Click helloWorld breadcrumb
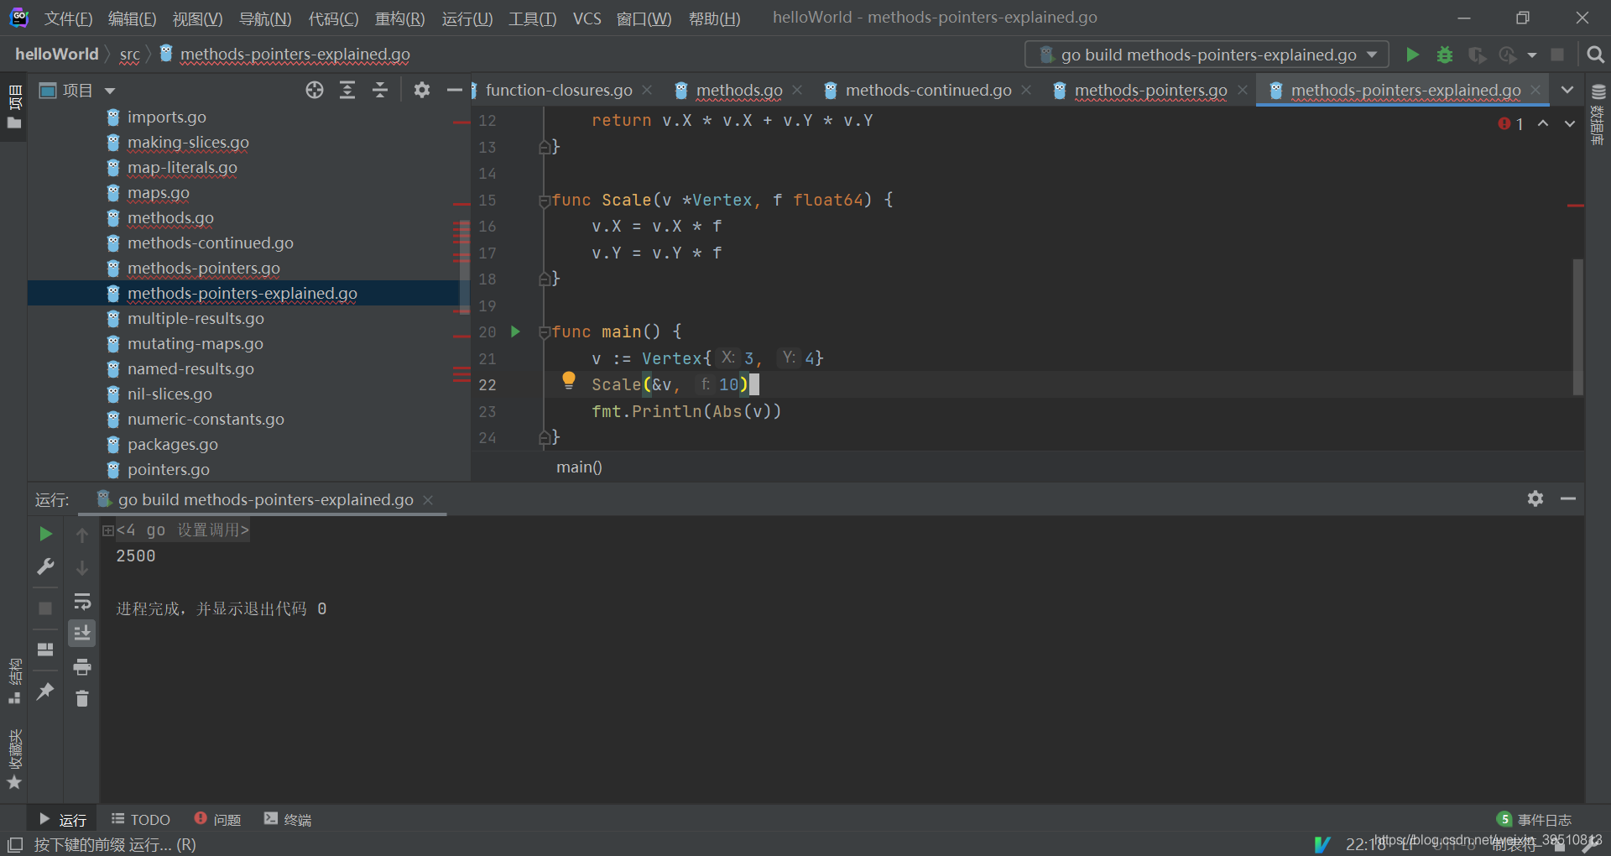The image size is (1611, 856). 57,54
